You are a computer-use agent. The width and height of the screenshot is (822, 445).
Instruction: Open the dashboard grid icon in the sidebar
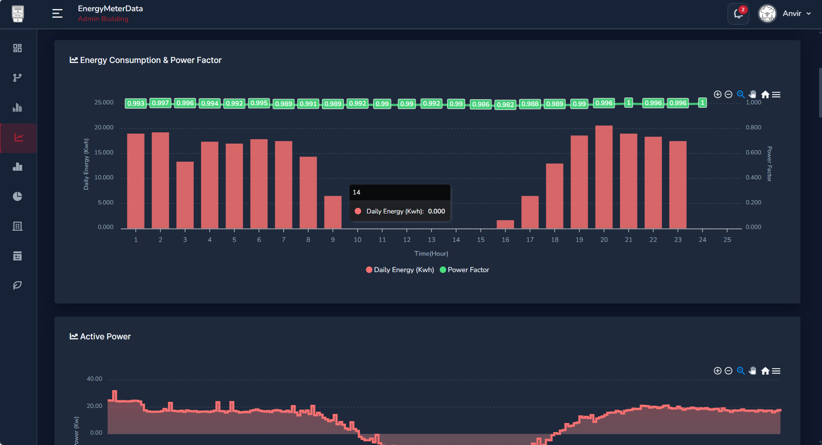pyautogui.click(x=17, y=48)
